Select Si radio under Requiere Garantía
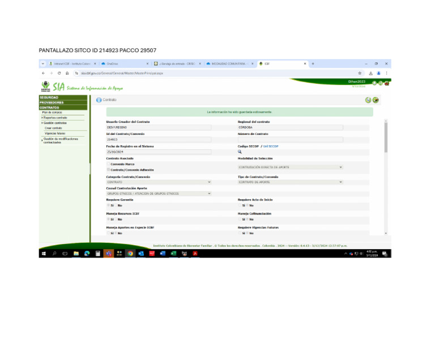 pyautogui.click(x=108, y=205)
